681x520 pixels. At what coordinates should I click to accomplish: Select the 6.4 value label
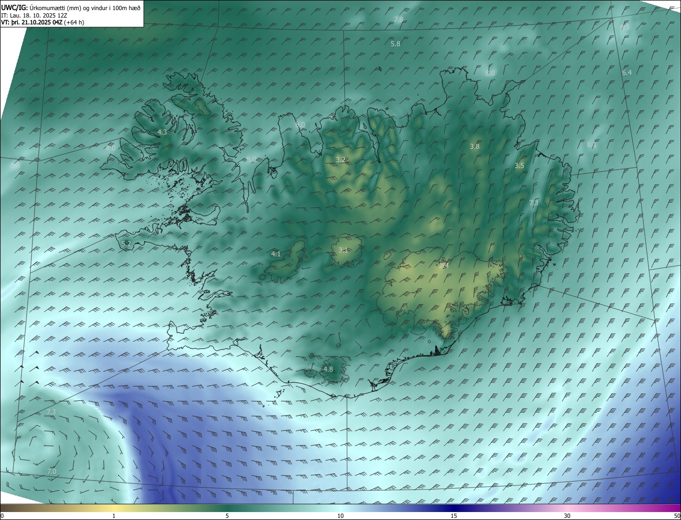pyautogui.click(x=627, y=72)
